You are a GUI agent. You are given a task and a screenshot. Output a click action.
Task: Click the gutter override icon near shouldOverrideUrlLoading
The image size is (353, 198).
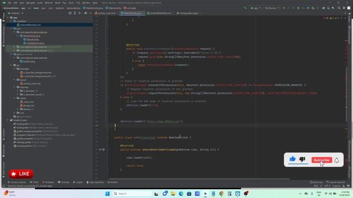click(100, 150)
